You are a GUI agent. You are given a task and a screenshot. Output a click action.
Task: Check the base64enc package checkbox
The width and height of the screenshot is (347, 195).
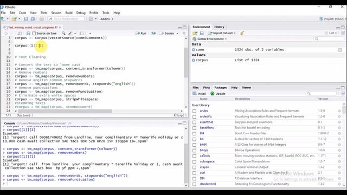[194, 128]
